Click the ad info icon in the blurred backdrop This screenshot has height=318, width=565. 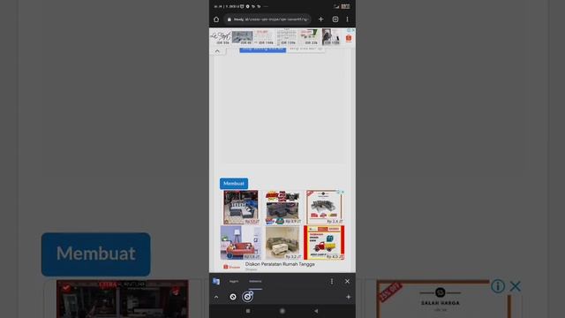point(498,286)
